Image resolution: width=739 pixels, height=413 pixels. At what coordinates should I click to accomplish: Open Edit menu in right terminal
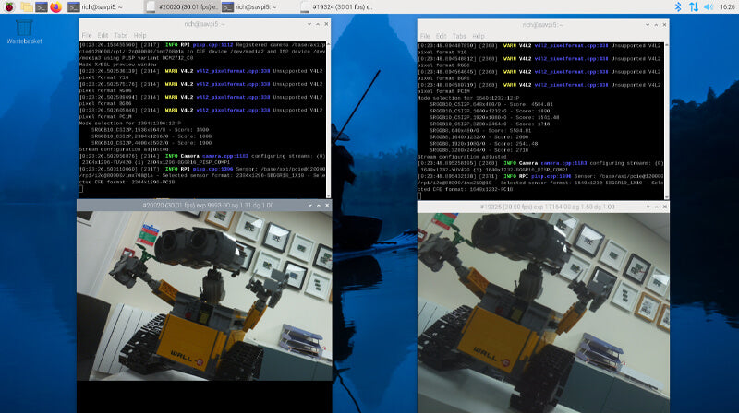click(441, 36)
